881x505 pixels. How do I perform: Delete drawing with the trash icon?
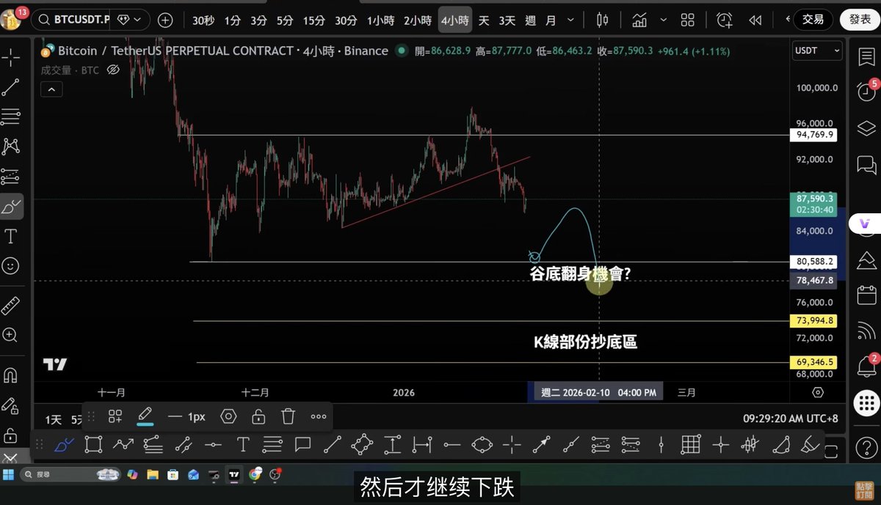coord(288,416)
